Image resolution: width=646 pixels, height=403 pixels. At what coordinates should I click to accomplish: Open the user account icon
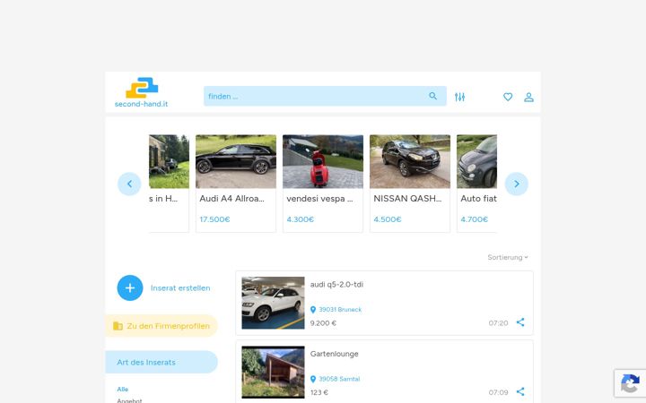[528, 97]
